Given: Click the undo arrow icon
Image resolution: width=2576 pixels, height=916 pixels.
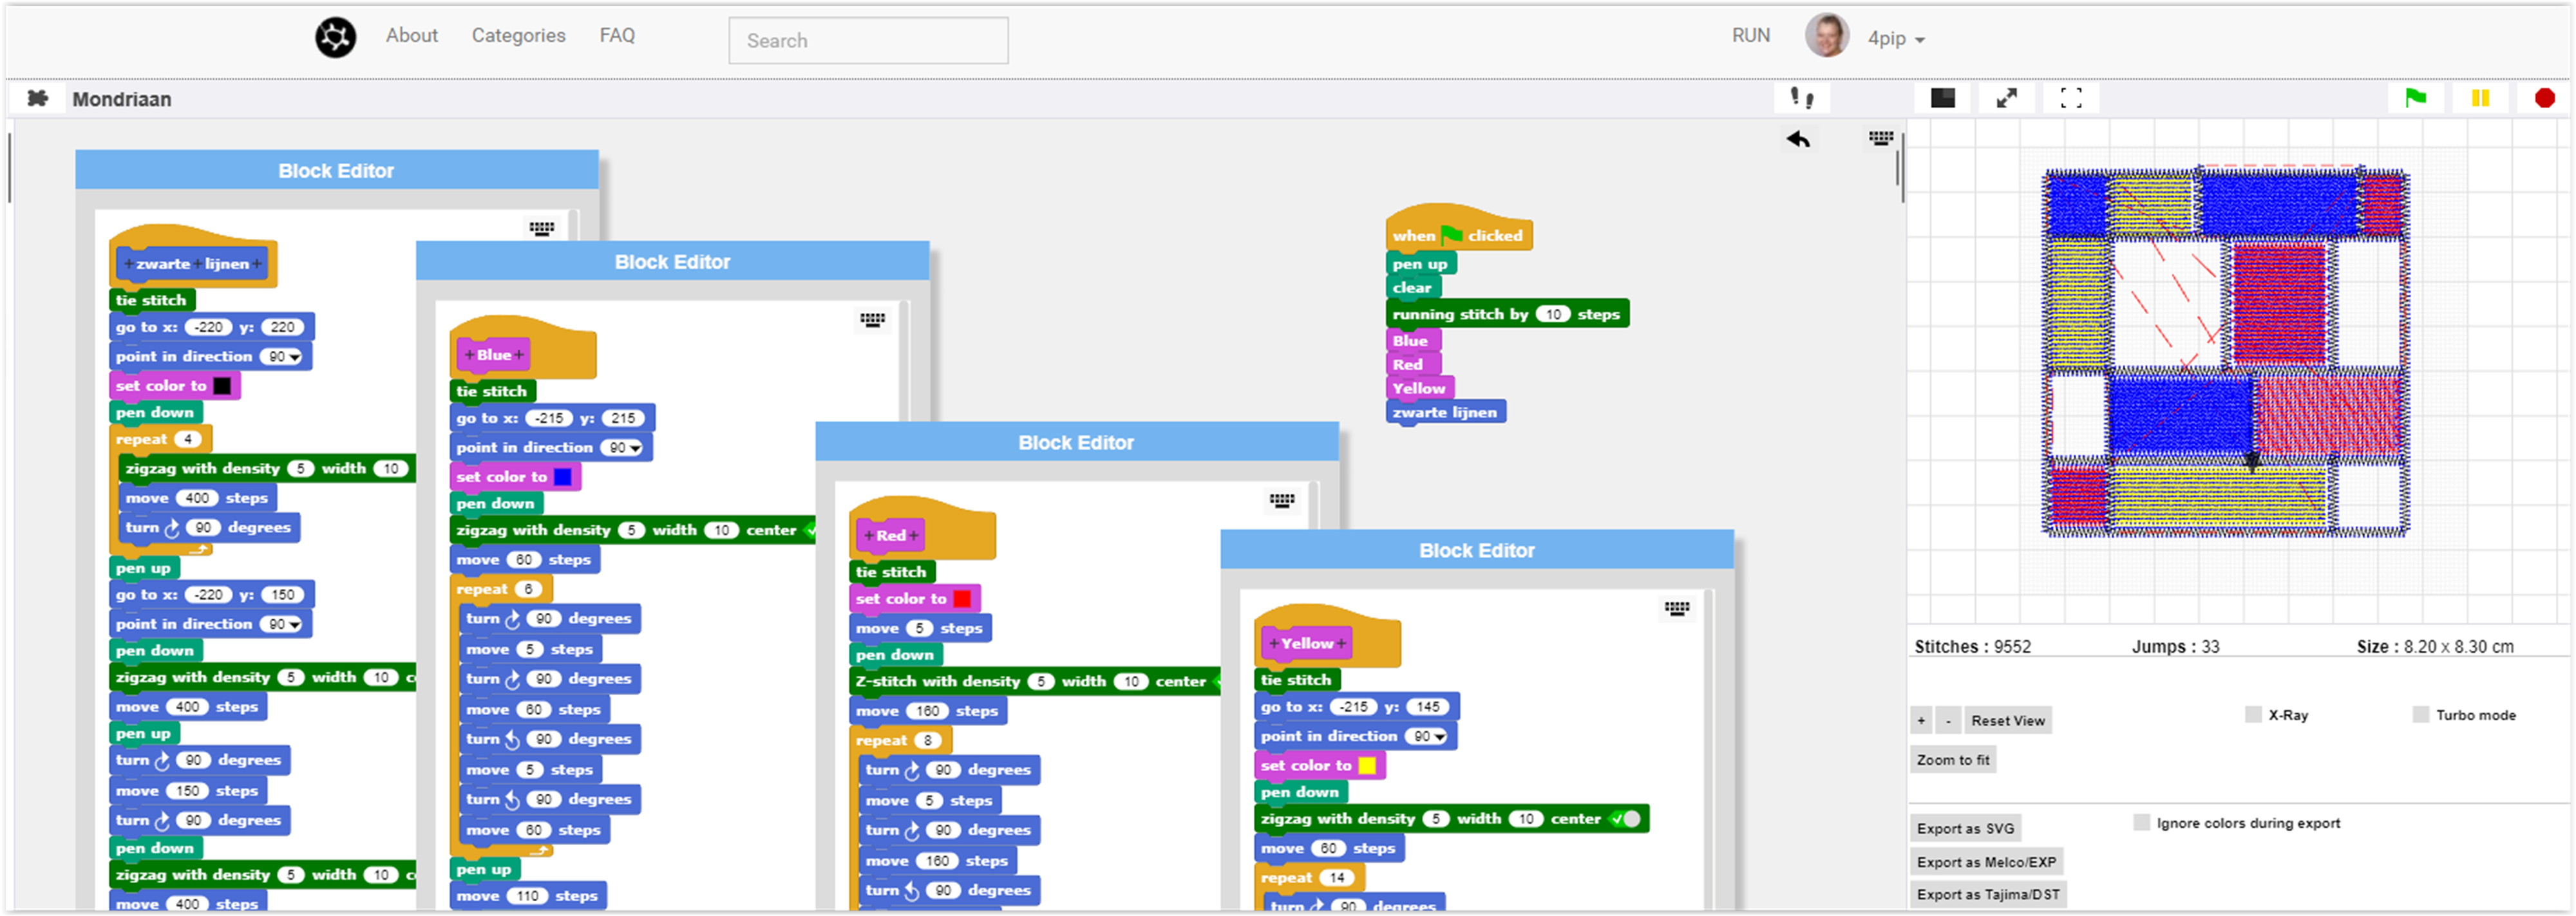Looking at the screenshot, I should pyautogui.click(x=1798, y=139).
